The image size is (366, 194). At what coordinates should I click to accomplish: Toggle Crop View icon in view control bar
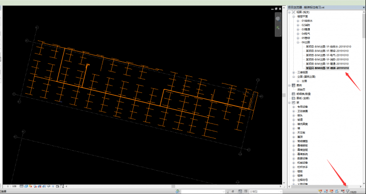coord(40,186)
